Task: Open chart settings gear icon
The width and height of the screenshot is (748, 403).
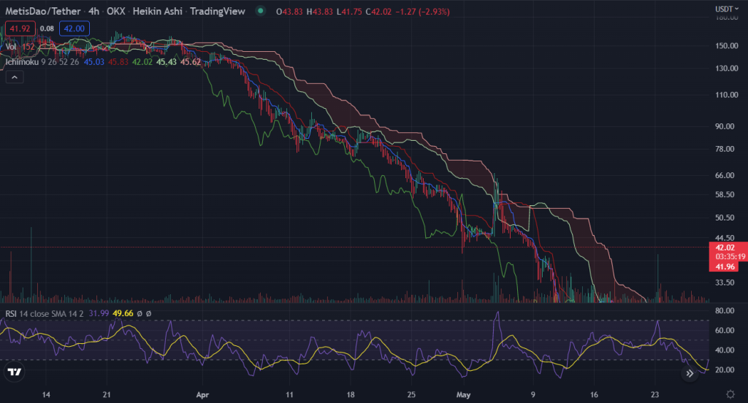Action: 730,394
